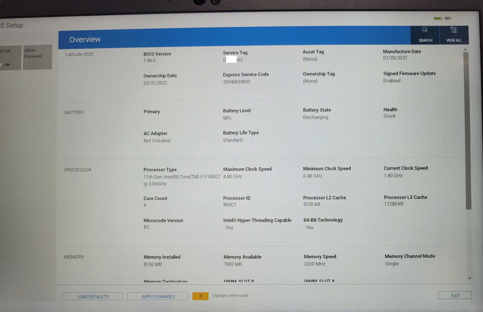The height and width of the screenshot is (312, 483).
Task: Click the Latitude 5520 model name
Action: coord(79,54)
